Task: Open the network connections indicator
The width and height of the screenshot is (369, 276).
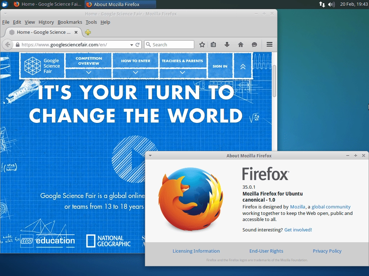Action: coord(322,4)
